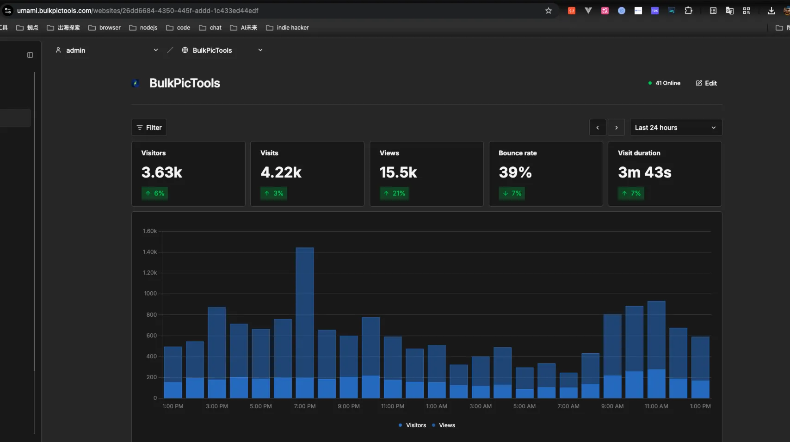790x442 pixels.
Task: Open the reading list icon
Action: tap(713, 11)
